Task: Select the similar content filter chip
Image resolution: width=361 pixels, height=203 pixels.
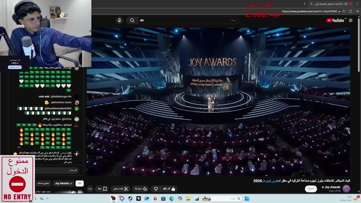Action: point(44,183)
